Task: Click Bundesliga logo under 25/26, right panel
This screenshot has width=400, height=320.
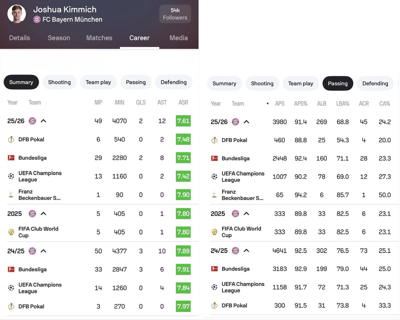Action: (x=214, y=158)
